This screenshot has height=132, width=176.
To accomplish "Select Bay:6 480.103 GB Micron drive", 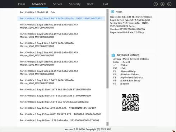I will [49, 54].
